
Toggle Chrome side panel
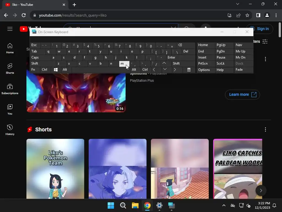coord(258,15)
